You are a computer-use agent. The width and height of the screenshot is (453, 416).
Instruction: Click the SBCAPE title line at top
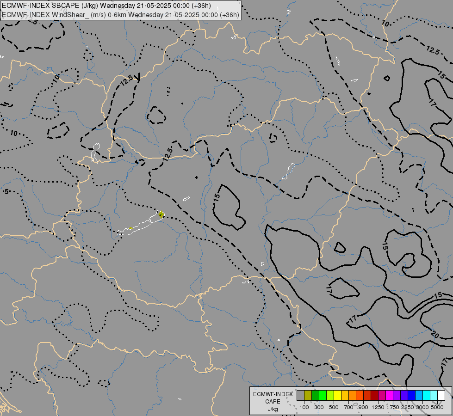coord(106,6)
